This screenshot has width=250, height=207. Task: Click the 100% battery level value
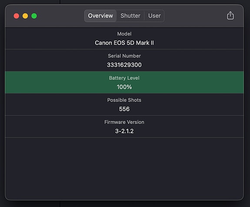tap(124, 87)
